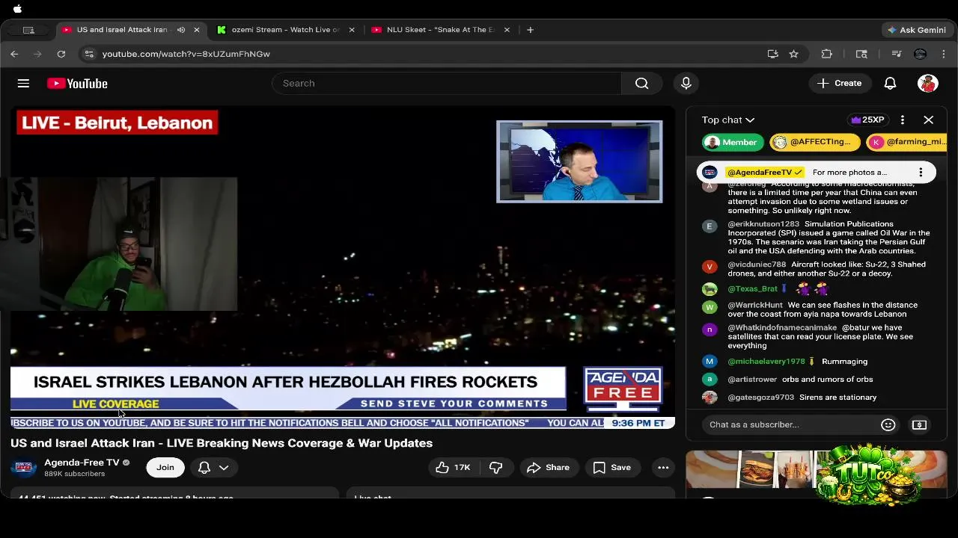This screenshot has width=958, height=538.
Task: Click the Ask Gemini button
Action: [x=916, y=30]
